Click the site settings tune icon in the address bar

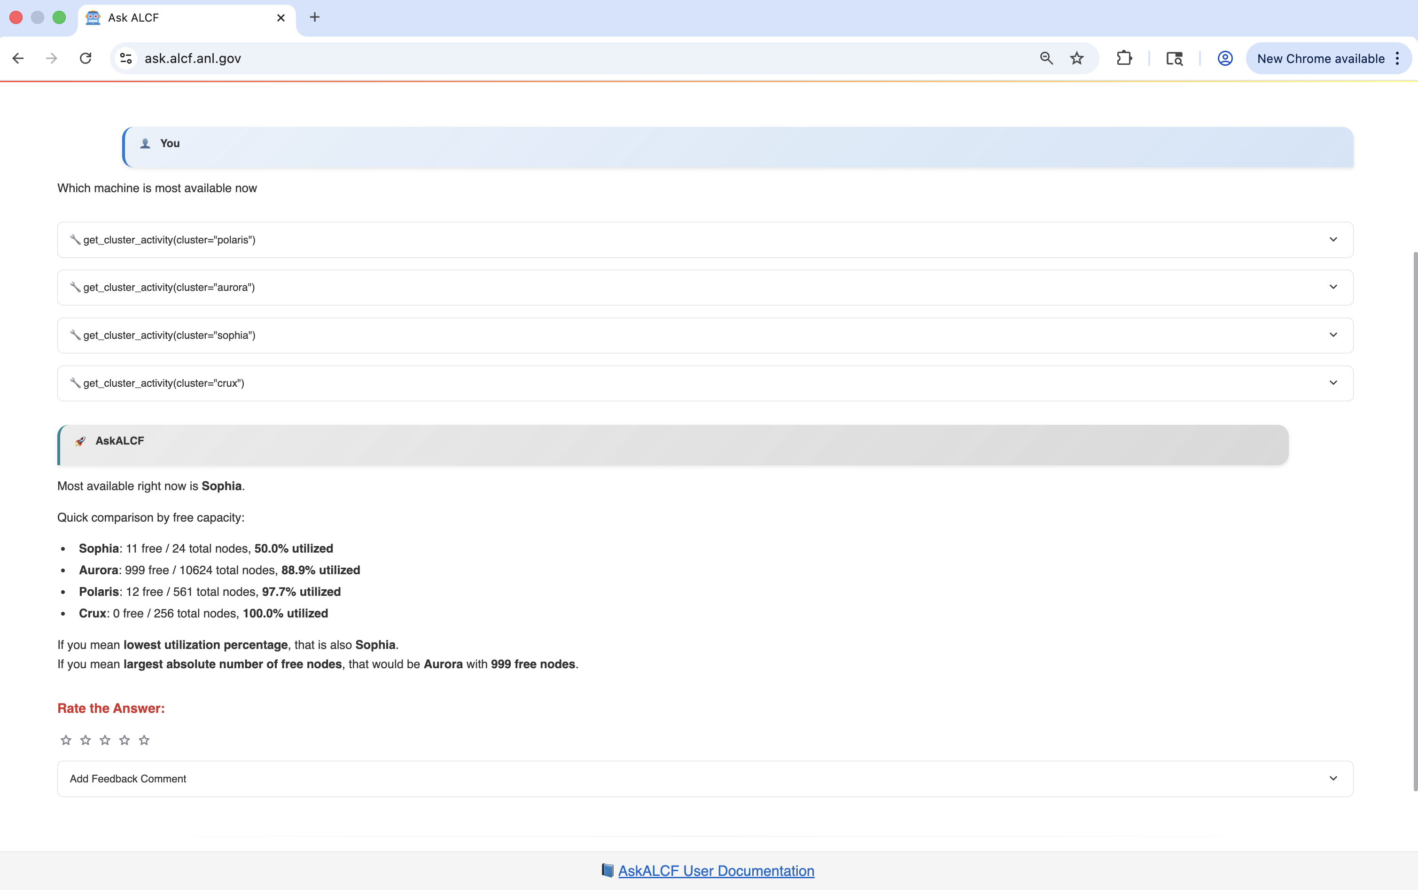[x=125, y=58]
